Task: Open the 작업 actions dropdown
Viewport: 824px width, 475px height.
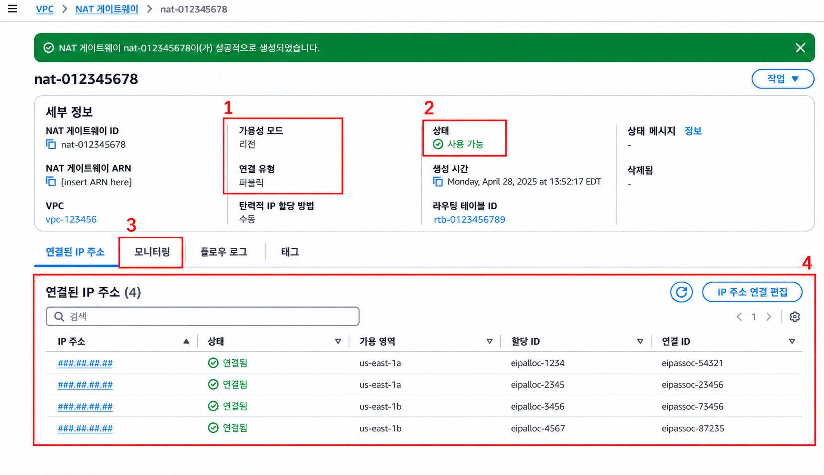Action: point(783,79)
